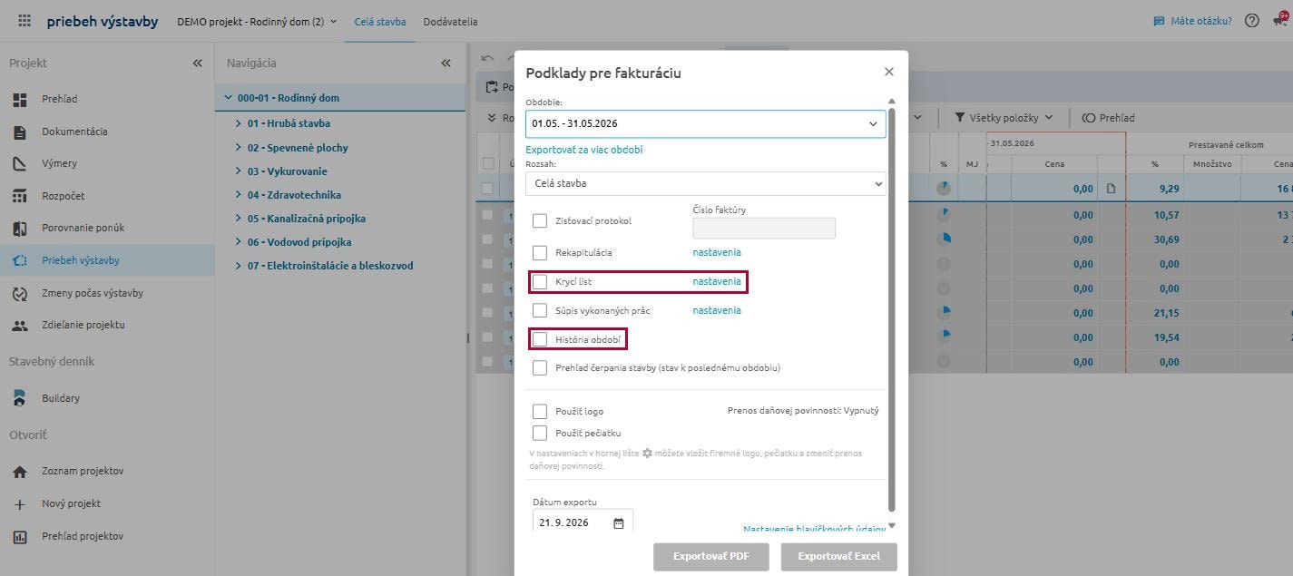
Task: Click the Exportovať PDF button
Action: pos(711,556)
